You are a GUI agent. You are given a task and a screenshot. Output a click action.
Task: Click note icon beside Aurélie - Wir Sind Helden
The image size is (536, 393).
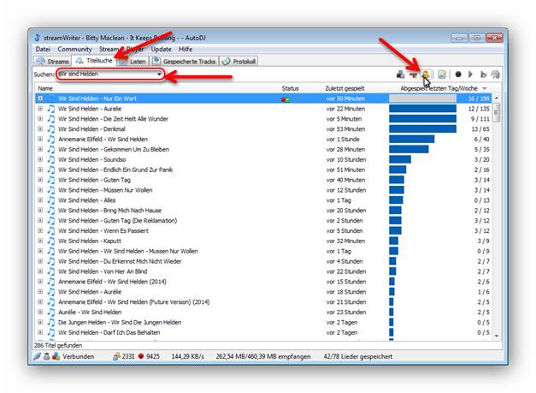[51, 313]
